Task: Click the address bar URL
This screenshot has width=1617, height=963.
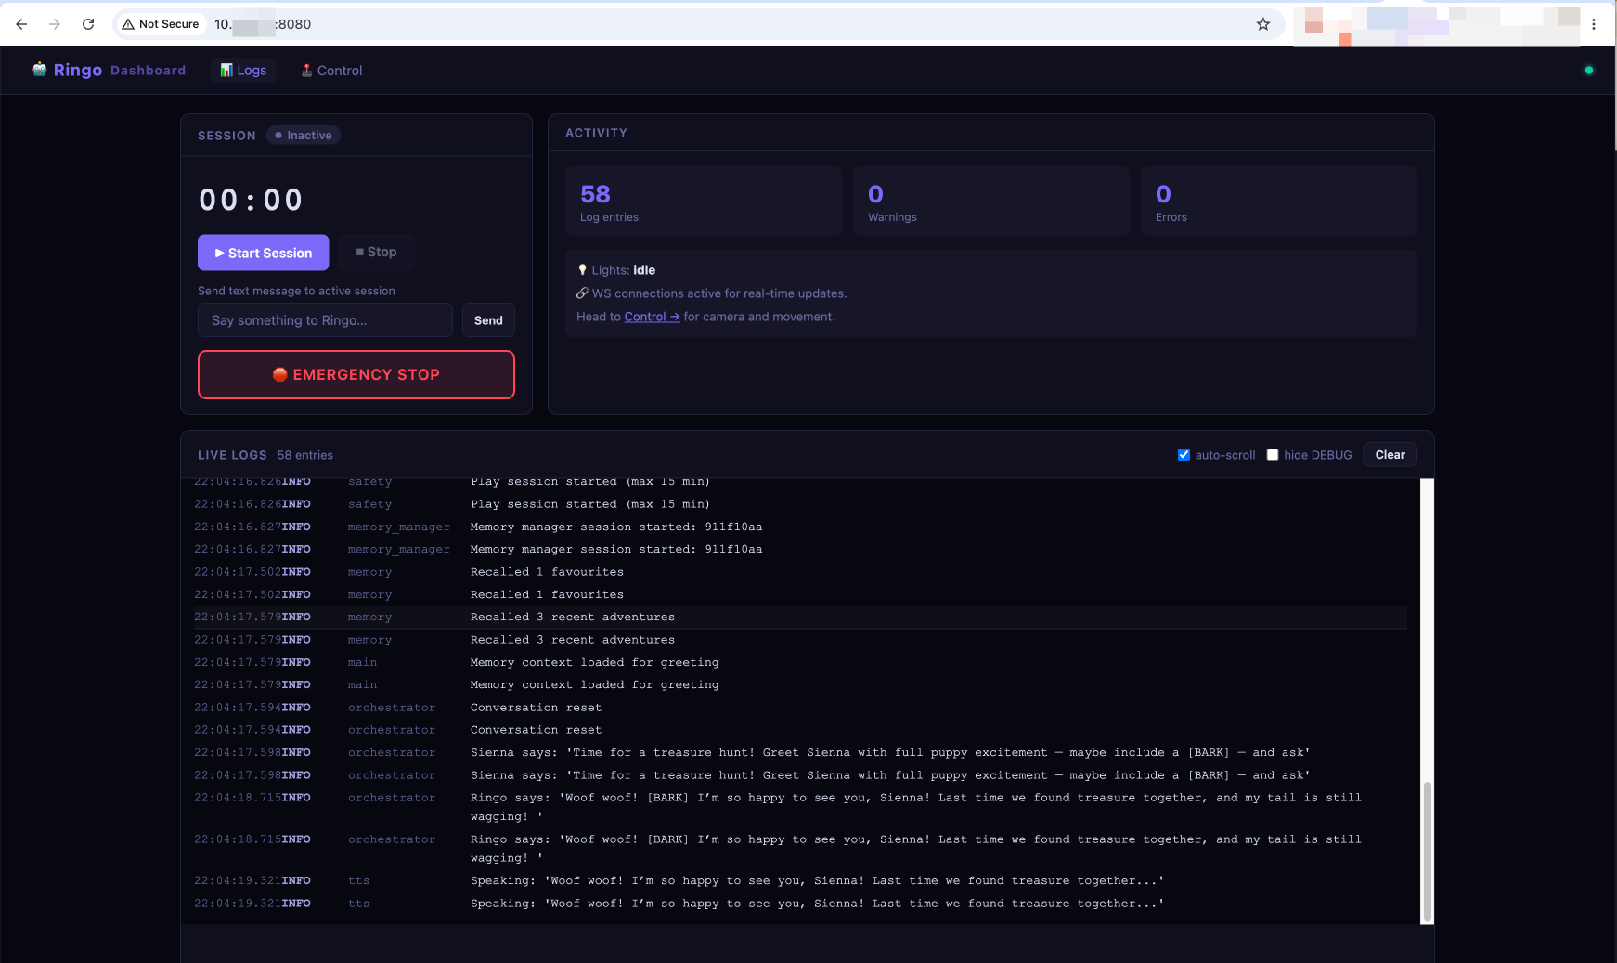Action: click(263, 24)
